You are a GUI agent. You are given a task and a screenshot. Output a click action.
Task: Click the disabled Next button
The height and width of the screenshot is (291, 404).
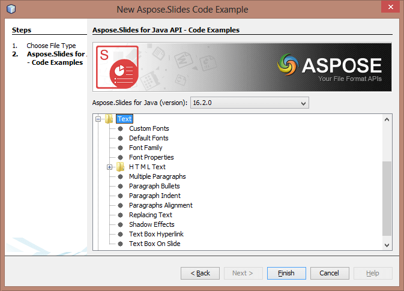243,273
